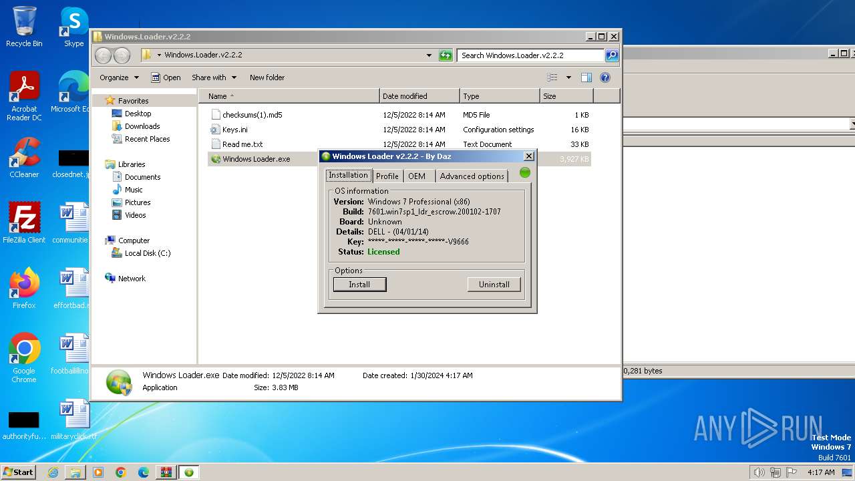Image resolution: width=855 pixels, height=481 pixels.
Task: Click the Explorer Forward navigation arrow
Action: pyautogui.click(x=122, y=55)
